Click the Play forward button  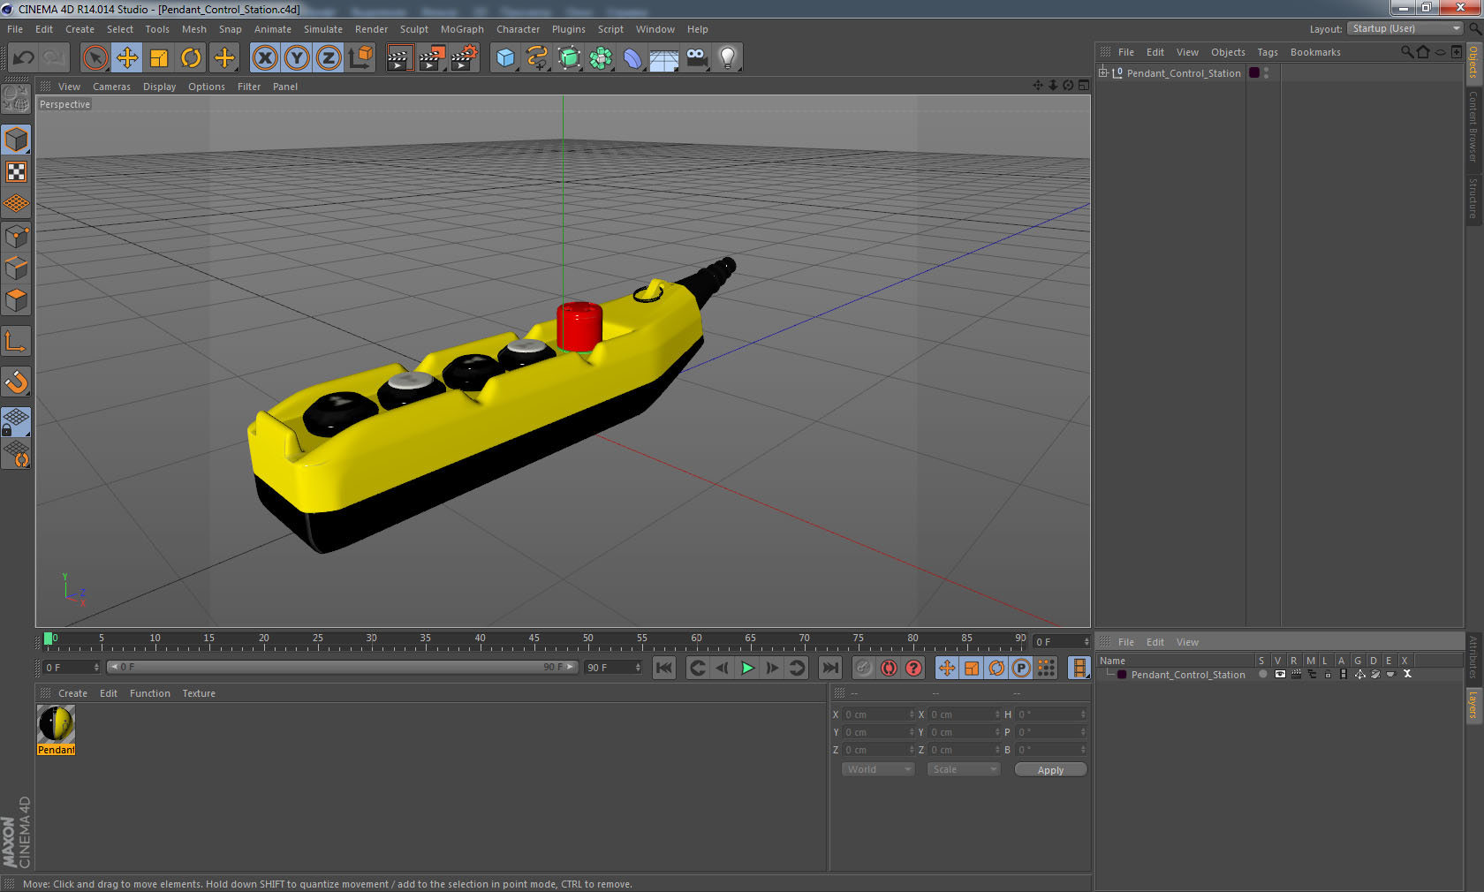tap(747, 668)
